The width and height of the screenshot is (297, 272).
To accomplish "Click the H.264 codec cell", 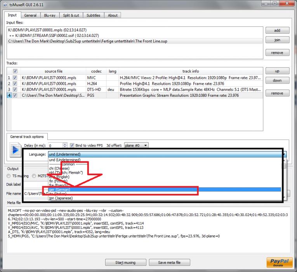I will tap(96, 84).
